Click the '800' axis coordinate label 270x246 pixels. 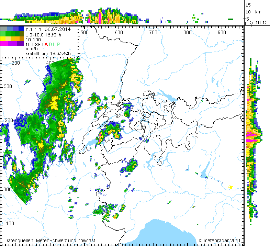point(187,32)
